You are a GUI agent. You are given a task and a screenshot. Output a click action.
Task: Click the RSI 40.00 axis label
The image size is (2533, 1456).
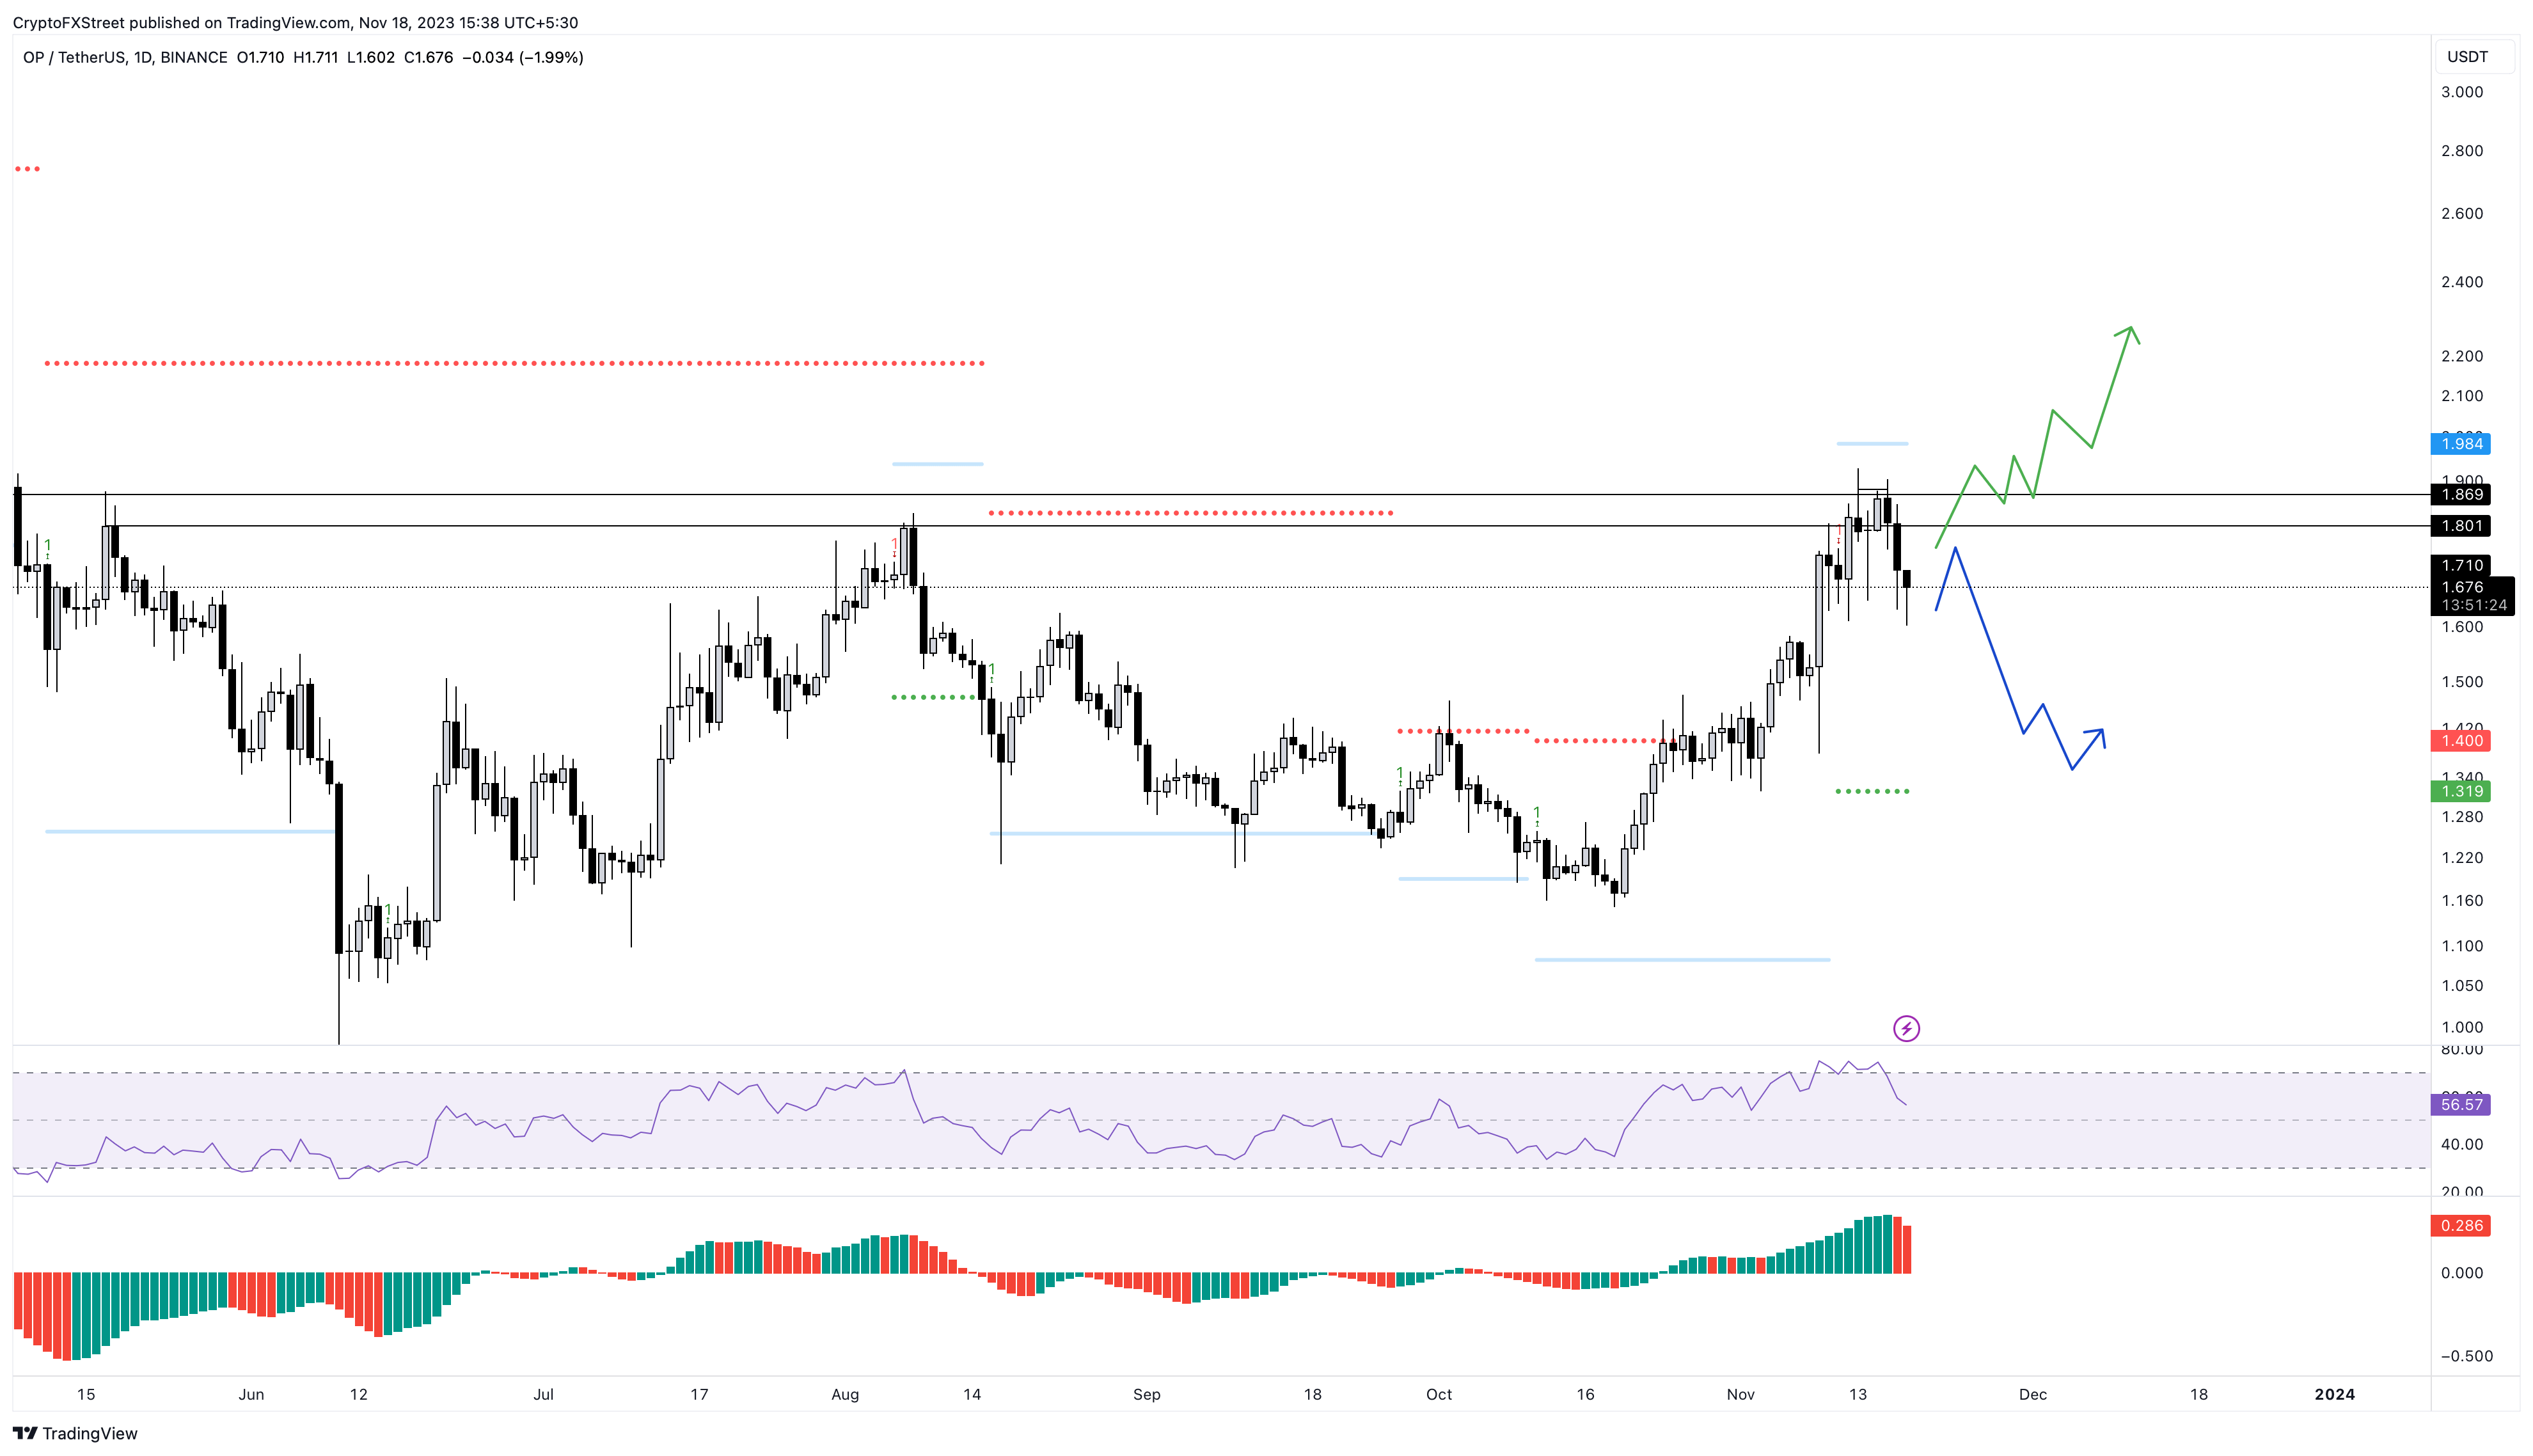2462,1144
